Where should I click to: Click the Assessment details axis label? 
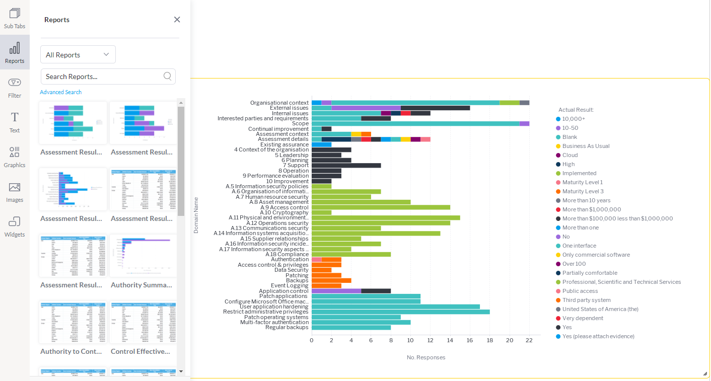[x=283, y=139]
